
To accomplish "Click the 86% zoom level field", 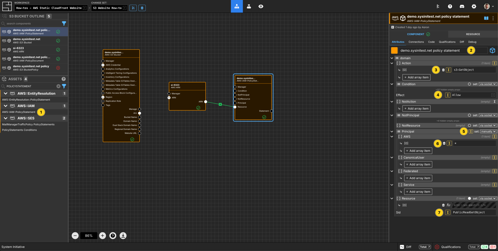I will 89,235.
